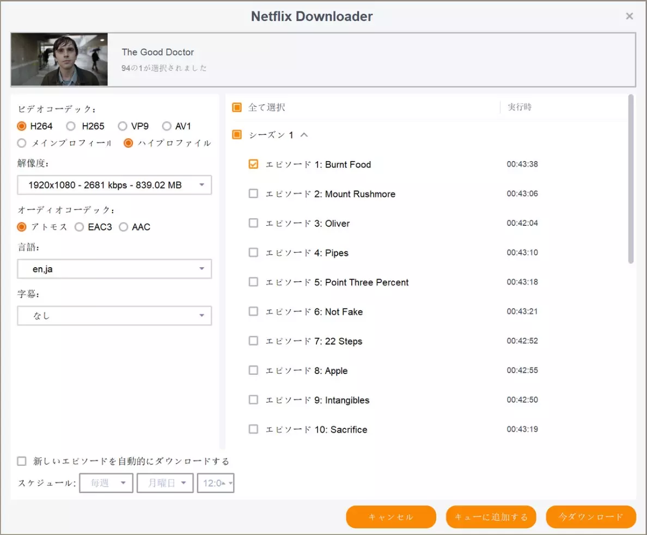Check episode 2 Mount Rushmore
This screenshot has height=535, width=647.
(x=253, y=193)
